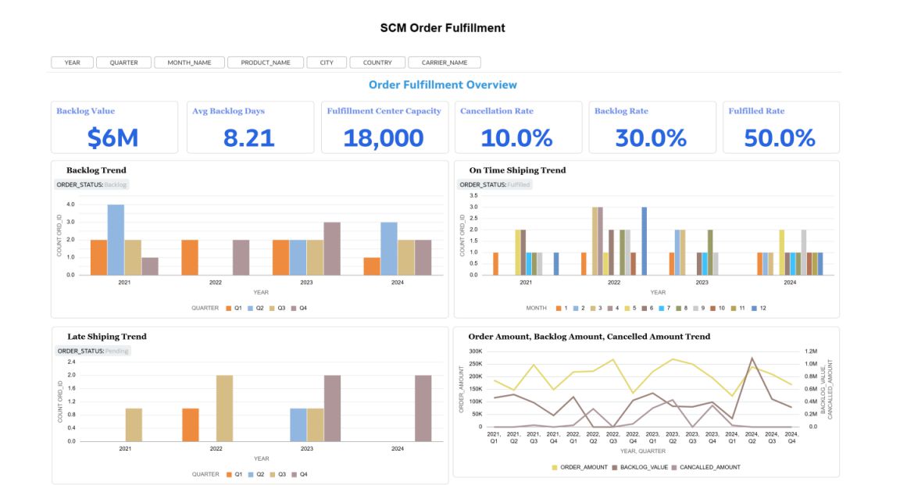Screen dimensions: 900x485
Task: Toggle month 12 legend swatch in On Time chart
Action: [754, 308]
